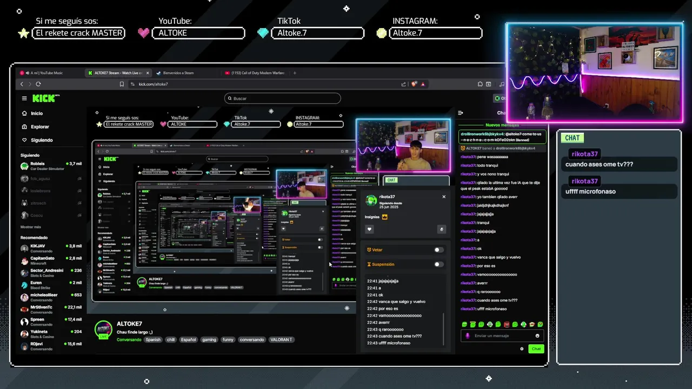Image resolution: width=692 pixels, height=389 pixels.
Task: Click the Buscar search field
Action: 282,98
